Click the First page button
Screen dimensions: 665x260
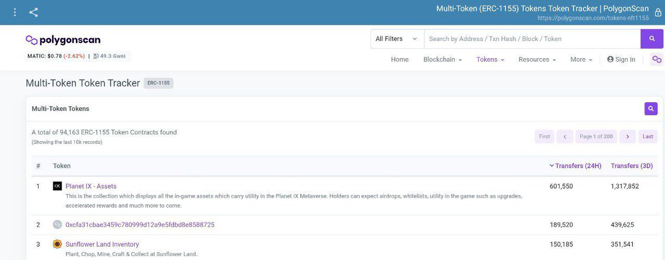coord(545,136)
